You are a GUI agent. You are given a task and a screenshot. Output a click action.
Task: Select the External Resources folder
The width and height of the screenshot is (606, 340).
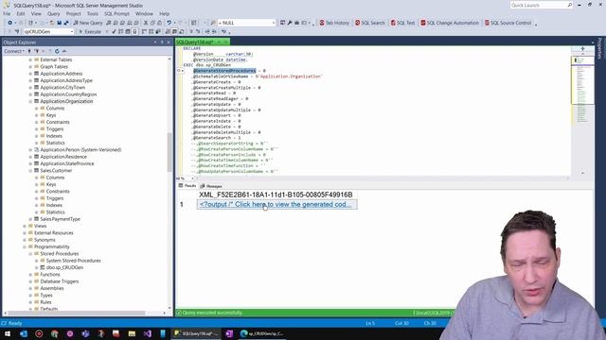coord(53,233)
